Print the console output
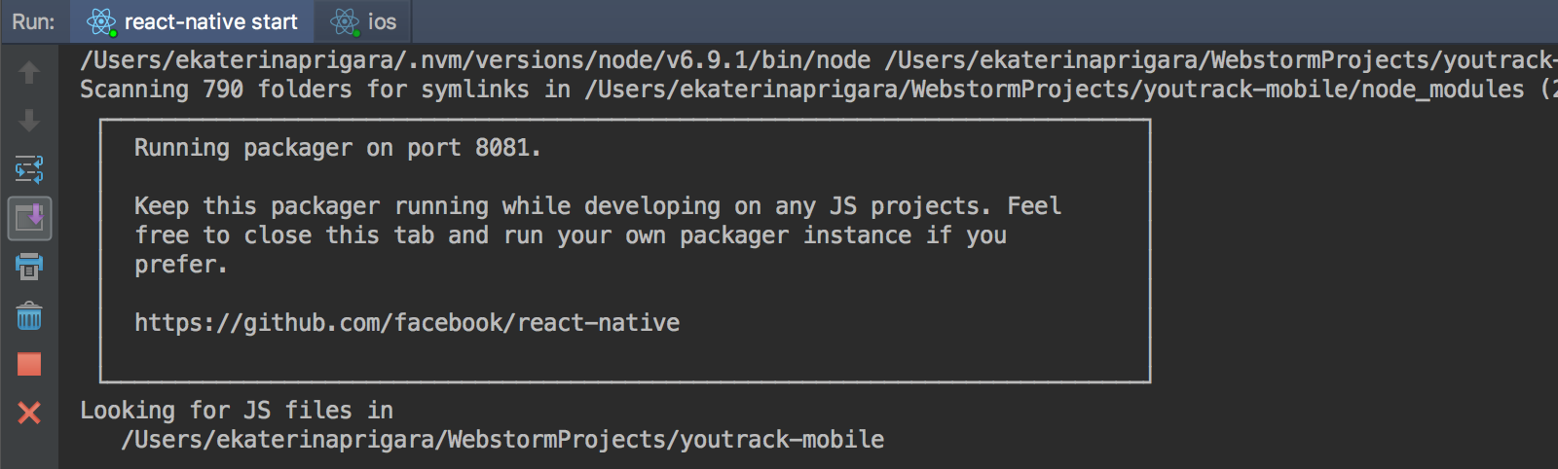This screenshot has width=1558, height=469. 29,267
